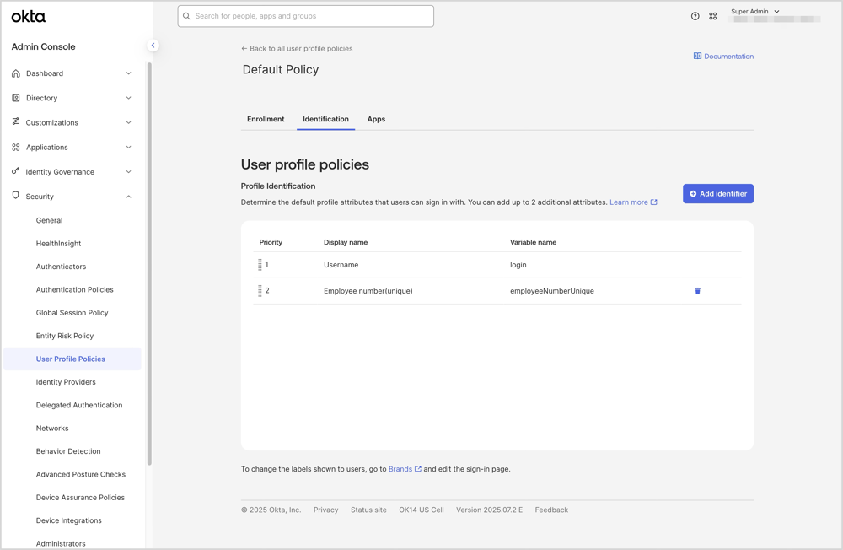
Task: Open Advanced Posture Checks
Action: 81,474
